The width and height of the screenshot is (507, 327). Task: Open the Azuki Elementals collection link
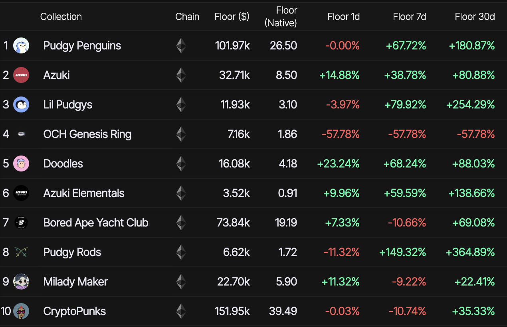(x=84, y=193)
